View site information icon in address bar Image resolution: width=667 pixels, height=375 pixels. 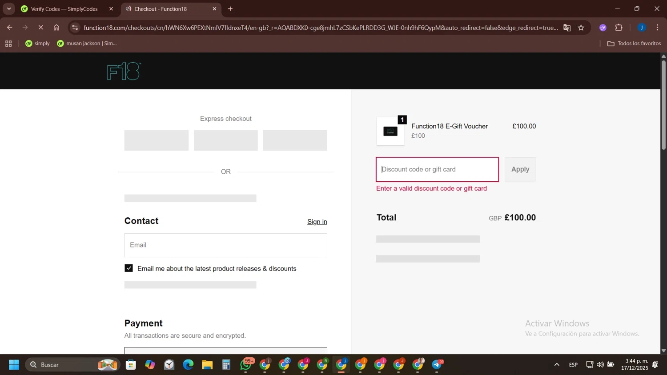75,28
